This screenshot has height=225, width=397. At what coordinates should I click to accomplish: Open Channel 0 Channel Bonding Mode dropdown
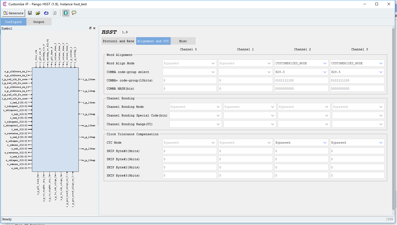coord(195,107)
